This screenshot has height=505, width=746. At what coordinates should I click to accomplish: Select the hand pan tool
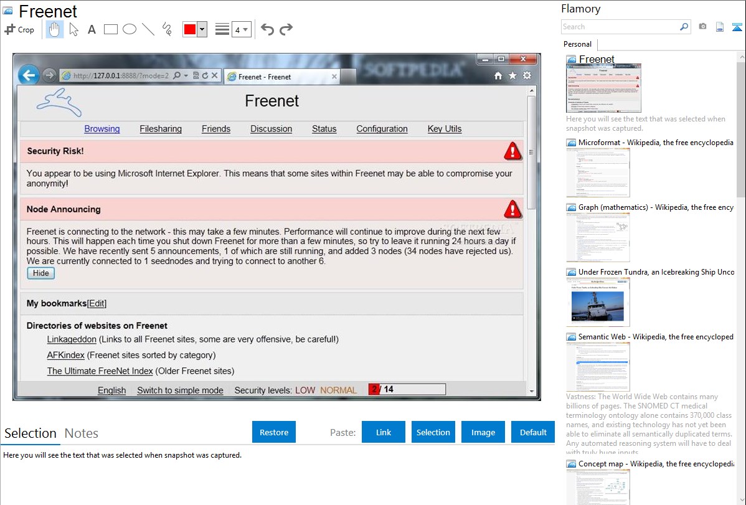(x=54, y=29)
